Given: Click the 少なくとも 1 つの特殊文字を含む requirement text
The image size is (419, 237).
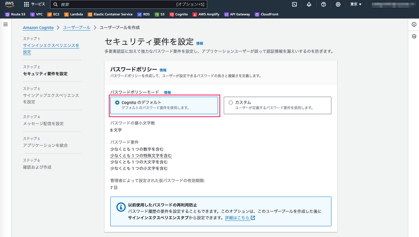Looking at the screenshot, I should tap(141, 155).
